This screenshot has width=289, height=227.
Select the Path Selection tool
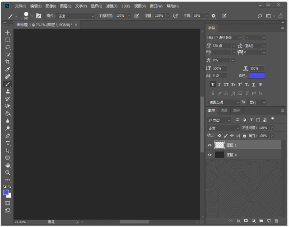click(8, 151)
